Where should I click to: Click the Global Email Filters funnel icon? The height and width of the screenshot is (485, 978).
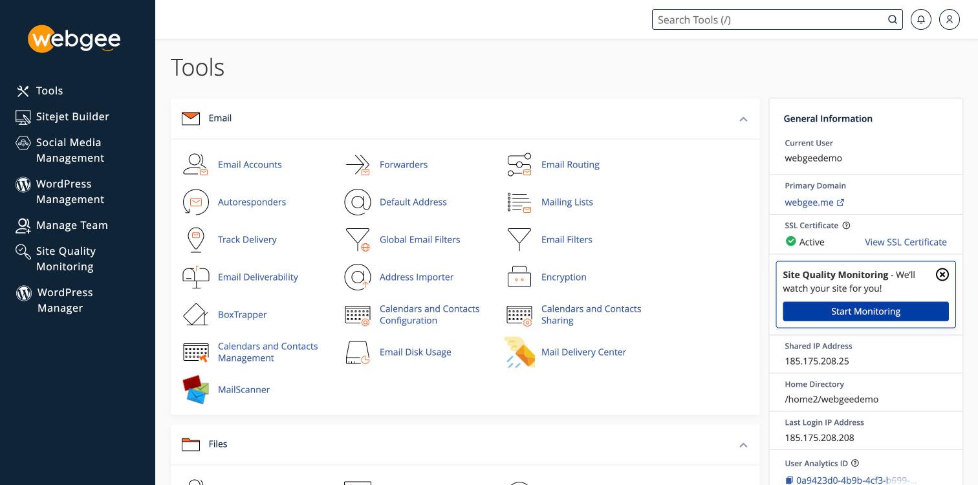coord(357,239)
